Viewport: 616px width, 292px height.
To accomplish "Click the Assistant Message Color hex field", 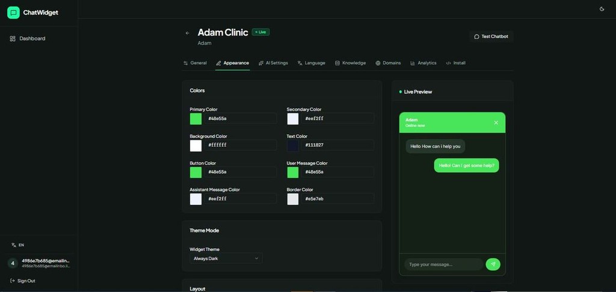I will (240, 199).
